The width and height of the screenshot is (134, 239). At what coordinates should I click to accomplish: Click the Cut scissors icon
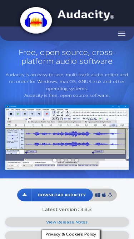pyautogui.click(x=54, y=119)
